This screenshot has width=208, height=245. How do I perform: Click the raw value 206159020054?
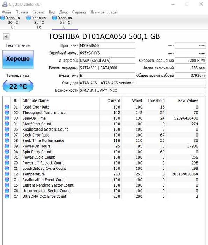185,174
